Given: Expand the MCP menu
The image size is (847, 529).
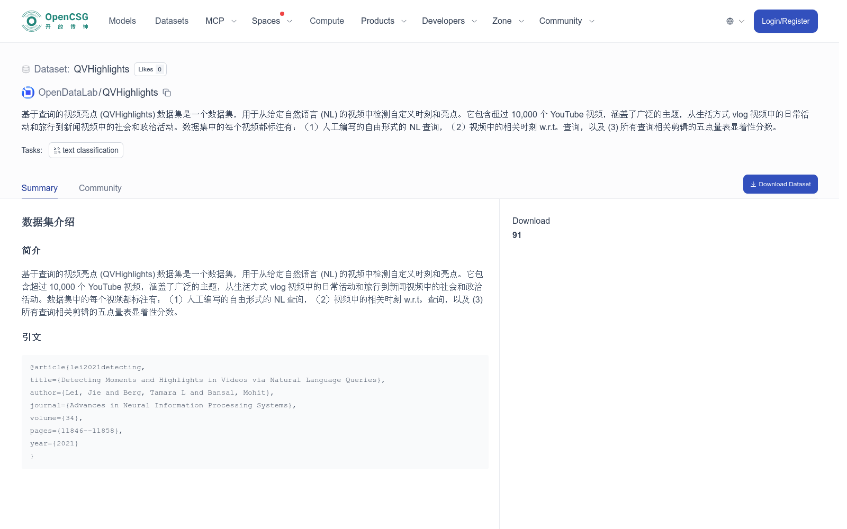Looking at the screenshot, I should point(221,21).
